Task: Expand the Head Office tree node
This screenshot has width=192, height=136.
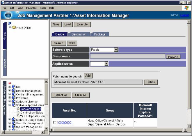Action: point(10,28)
